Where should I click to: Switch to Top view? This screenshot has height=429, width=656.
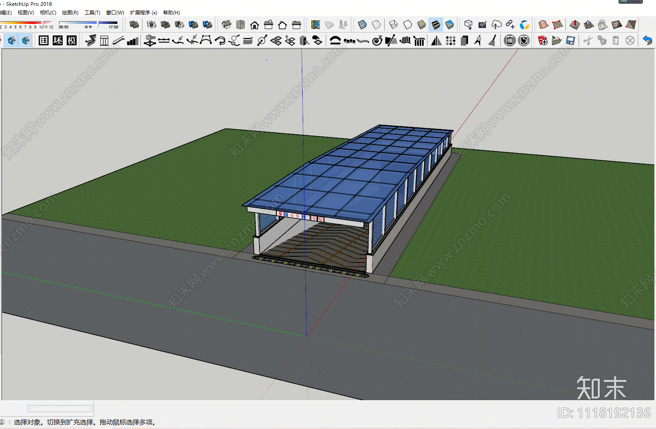(240, 25)
